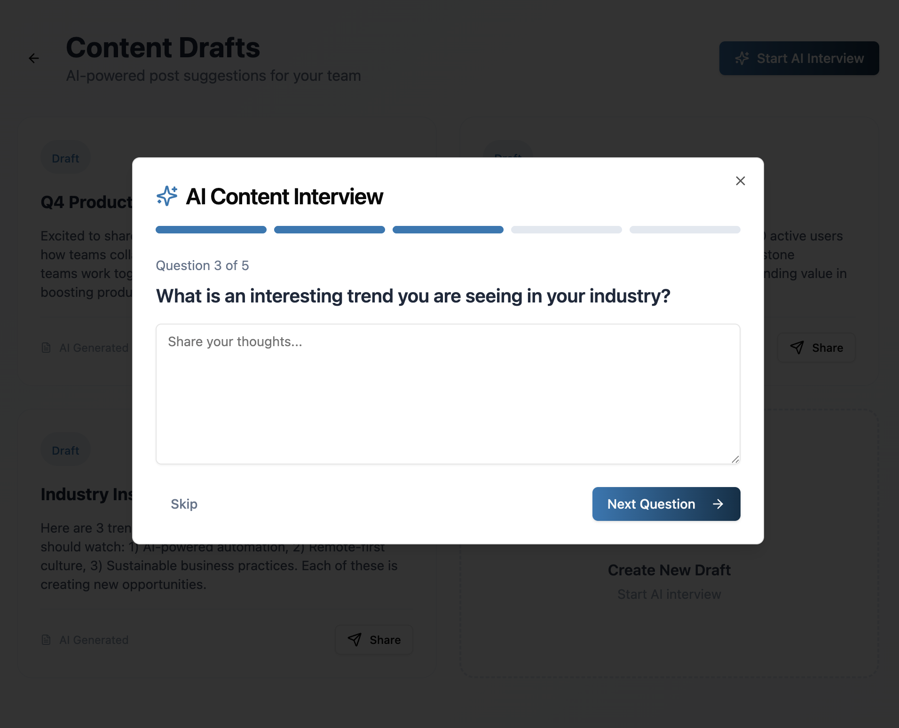
Task: Select the second progress segment
Action: (x=330, y=230)
